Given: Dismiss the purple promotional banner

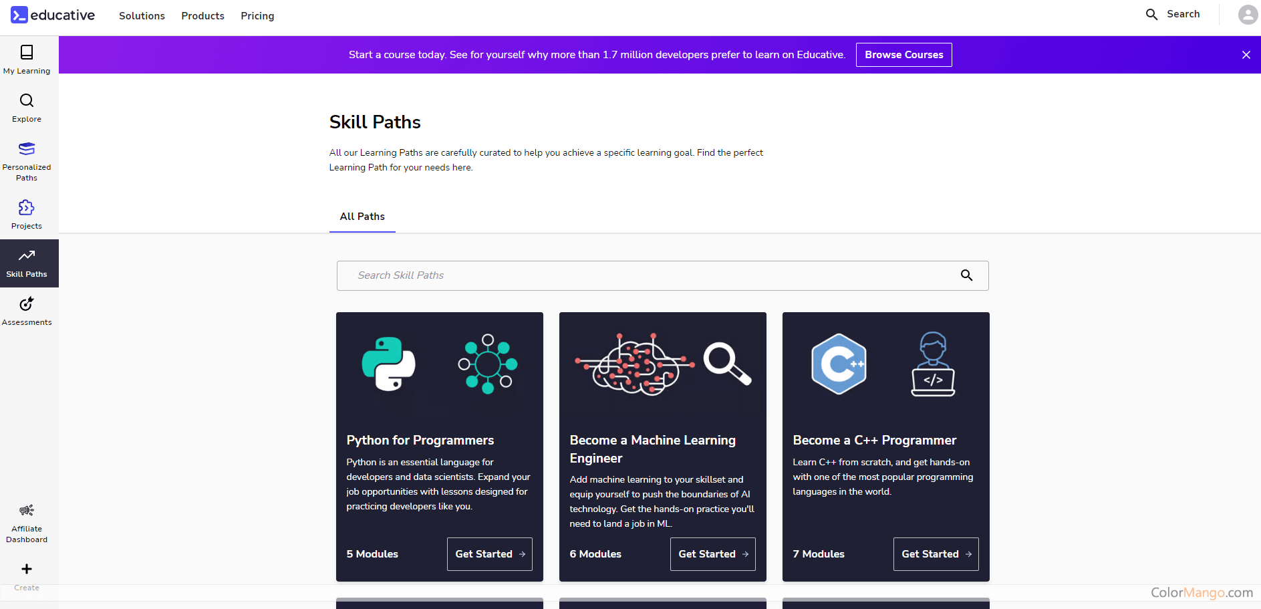Looking at the screenshot, I should tap(1246, 55).
